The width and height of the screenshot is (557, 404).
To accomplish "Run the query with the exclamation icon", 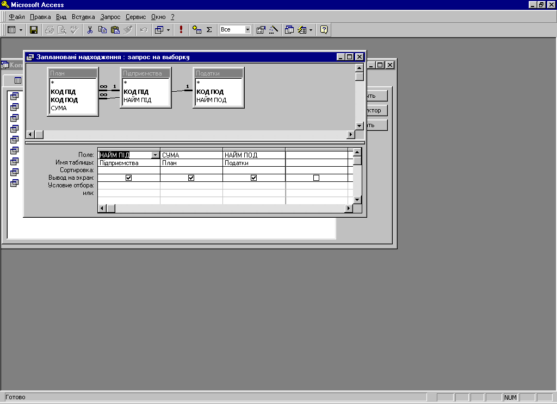I will click(181, 30).
